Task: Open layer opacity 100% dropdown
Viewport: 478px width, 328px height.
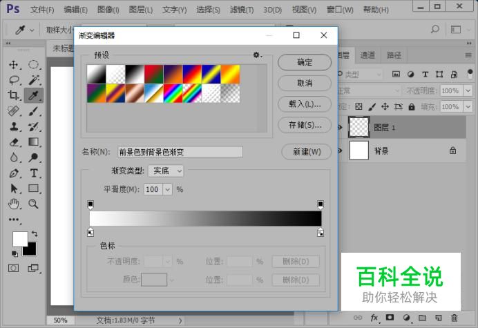Action: click(x=468, y=90)
